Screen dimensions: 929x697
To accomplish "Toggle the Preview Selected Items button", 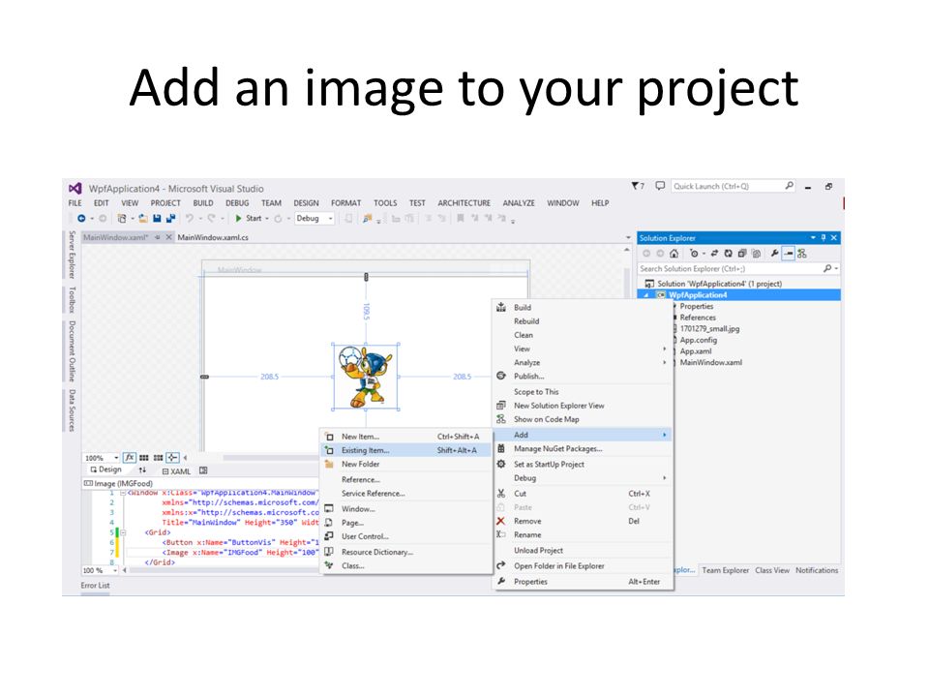I will 788,254.
